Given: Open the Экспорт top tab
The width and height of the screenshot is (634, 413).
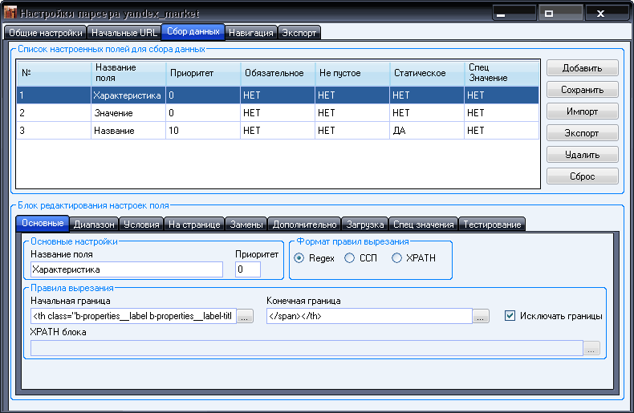Looking at the screenshot, I should click(x=299, y=33).
